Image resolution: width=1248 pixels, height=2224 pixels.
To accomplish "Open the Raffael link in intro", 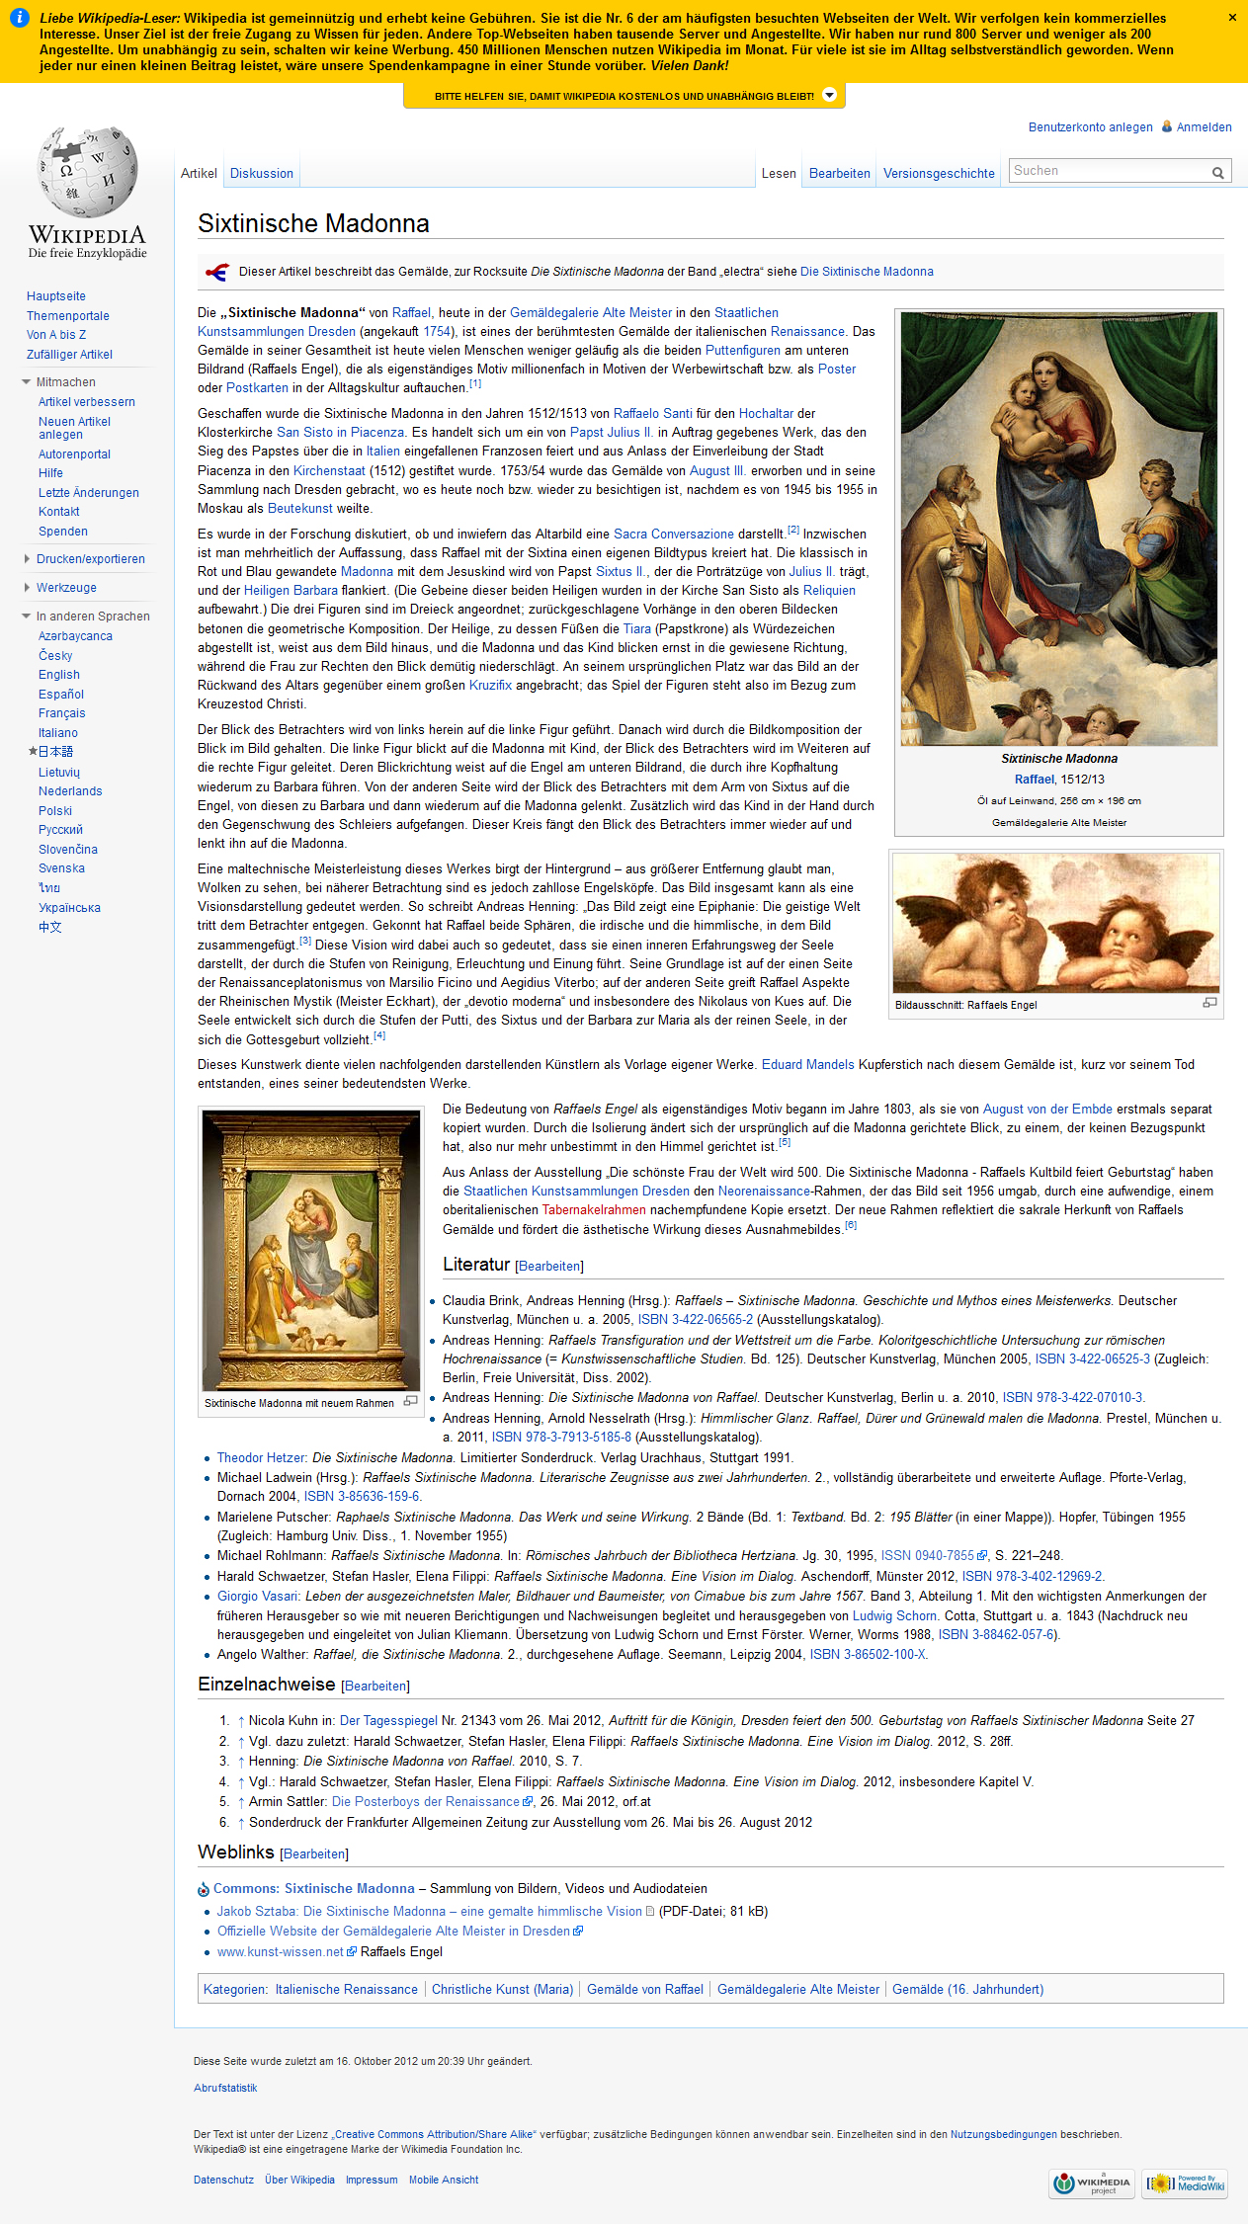I will [x=412, y=313].
